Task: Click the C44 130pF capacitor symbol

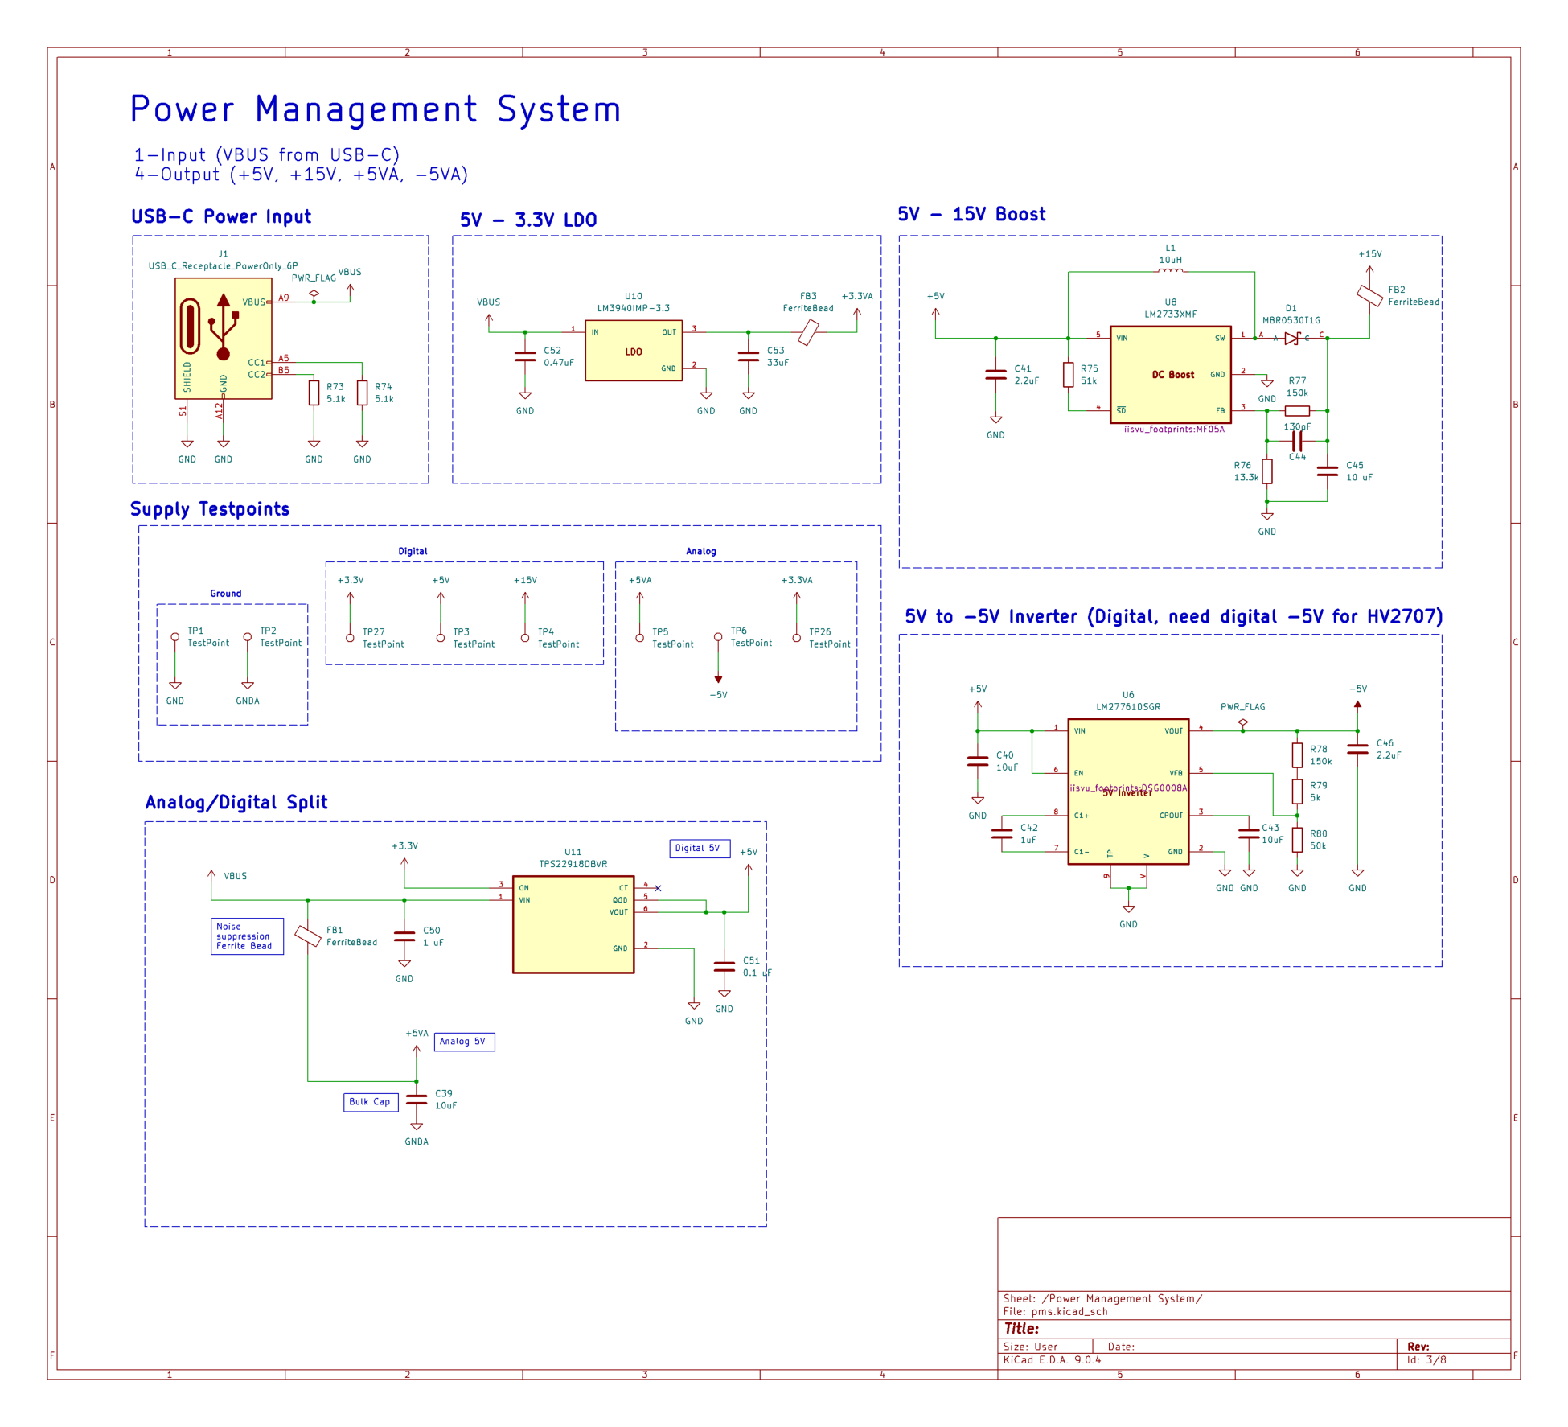Action: tap(1297, 441)
